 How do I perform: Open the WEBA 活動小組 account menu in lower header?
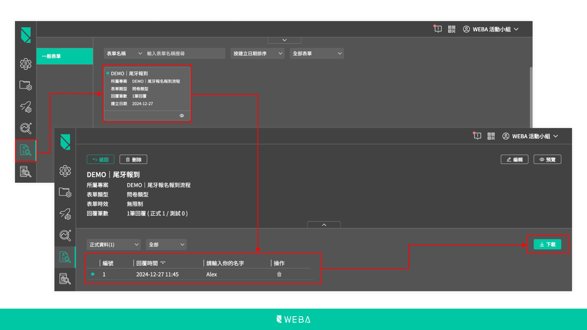click(530, 136)
